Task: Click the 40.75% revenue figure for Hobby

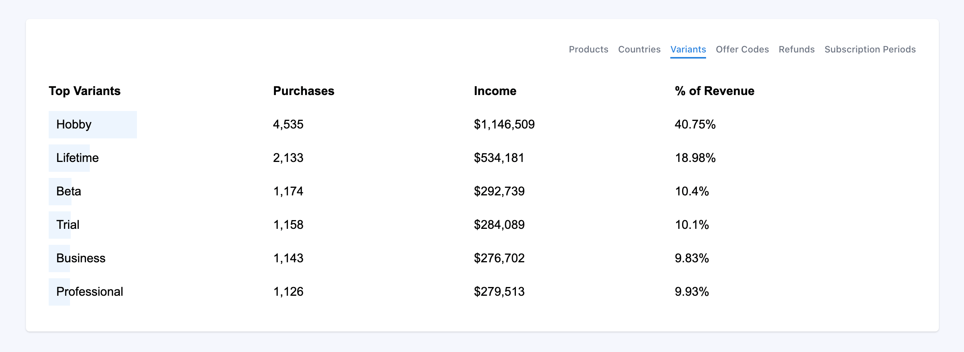Action: pos(695,124)
